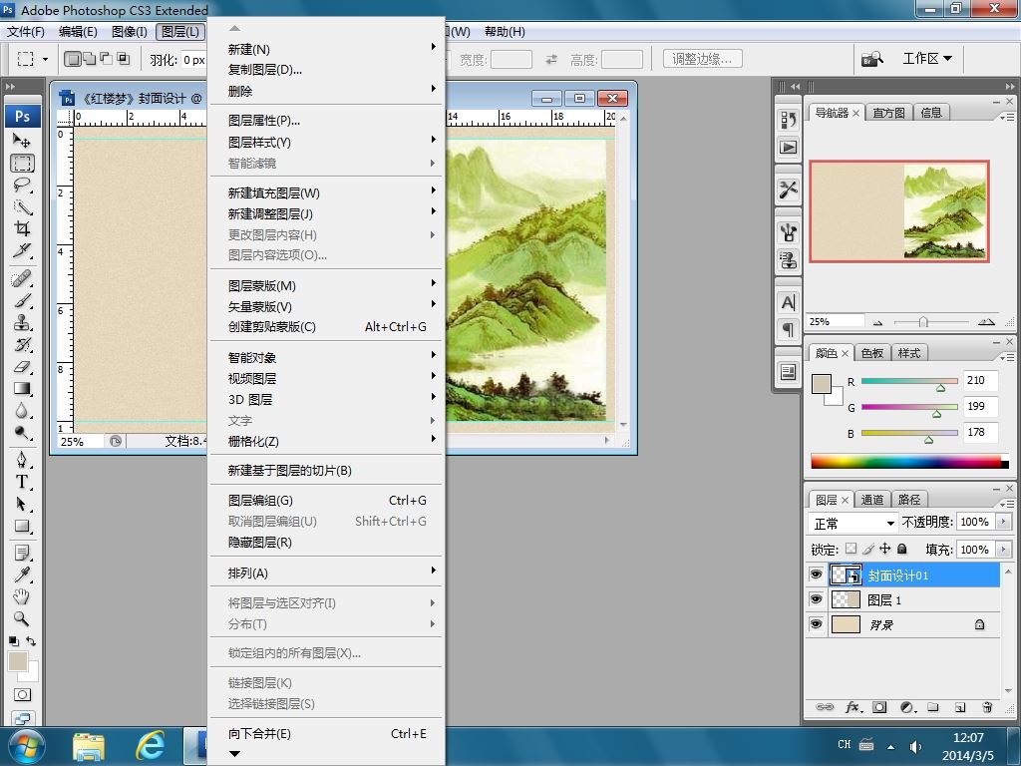
Task: Select the Pen tool
Action: [x=22, y=460]
